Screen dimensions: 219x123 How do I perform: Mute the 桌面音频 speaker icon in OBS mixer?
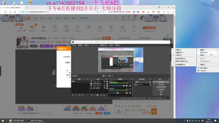coord(127,93)
